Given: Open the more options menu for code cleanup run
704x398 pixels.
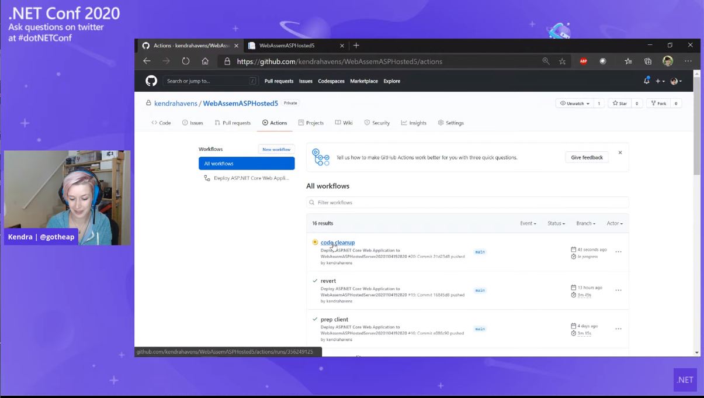Looking at the screenshot, I should tap(618, 252).
